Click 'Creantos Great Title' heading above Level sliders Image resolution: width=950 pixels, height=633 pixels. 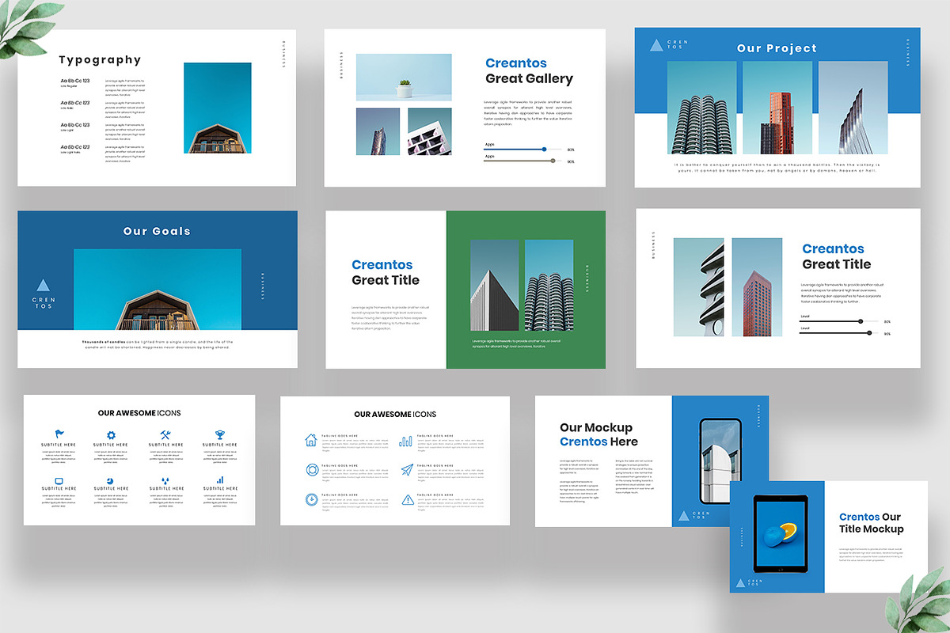click(x=836, y=256)
